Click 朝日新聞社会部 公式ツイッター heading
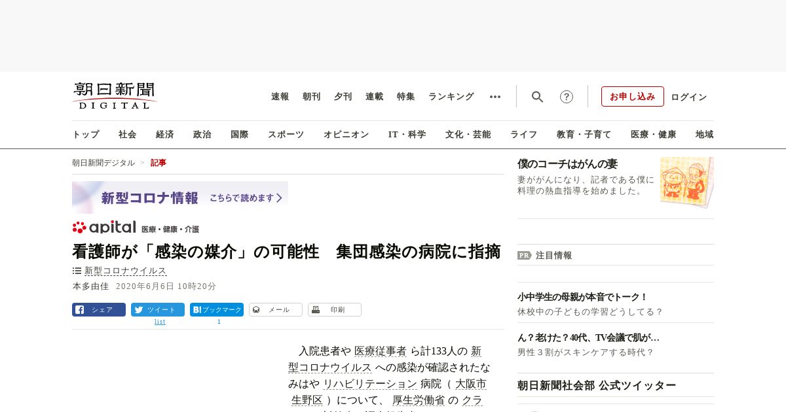The image size is (786, 412). click(597, 385)
